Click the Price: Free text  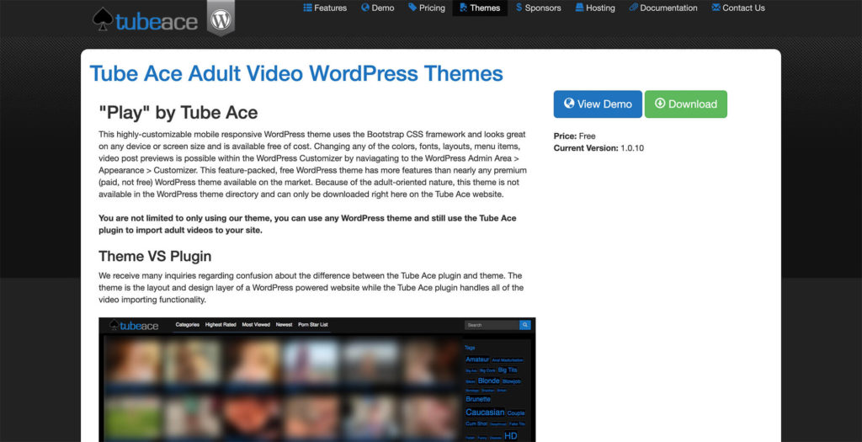574,136
